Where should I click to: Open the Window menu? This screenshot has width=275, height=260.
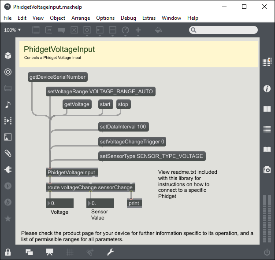pos(171,18)
